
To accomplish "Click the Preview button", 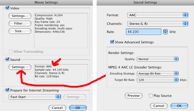I will pyautogui.click(x=133, y=96).
